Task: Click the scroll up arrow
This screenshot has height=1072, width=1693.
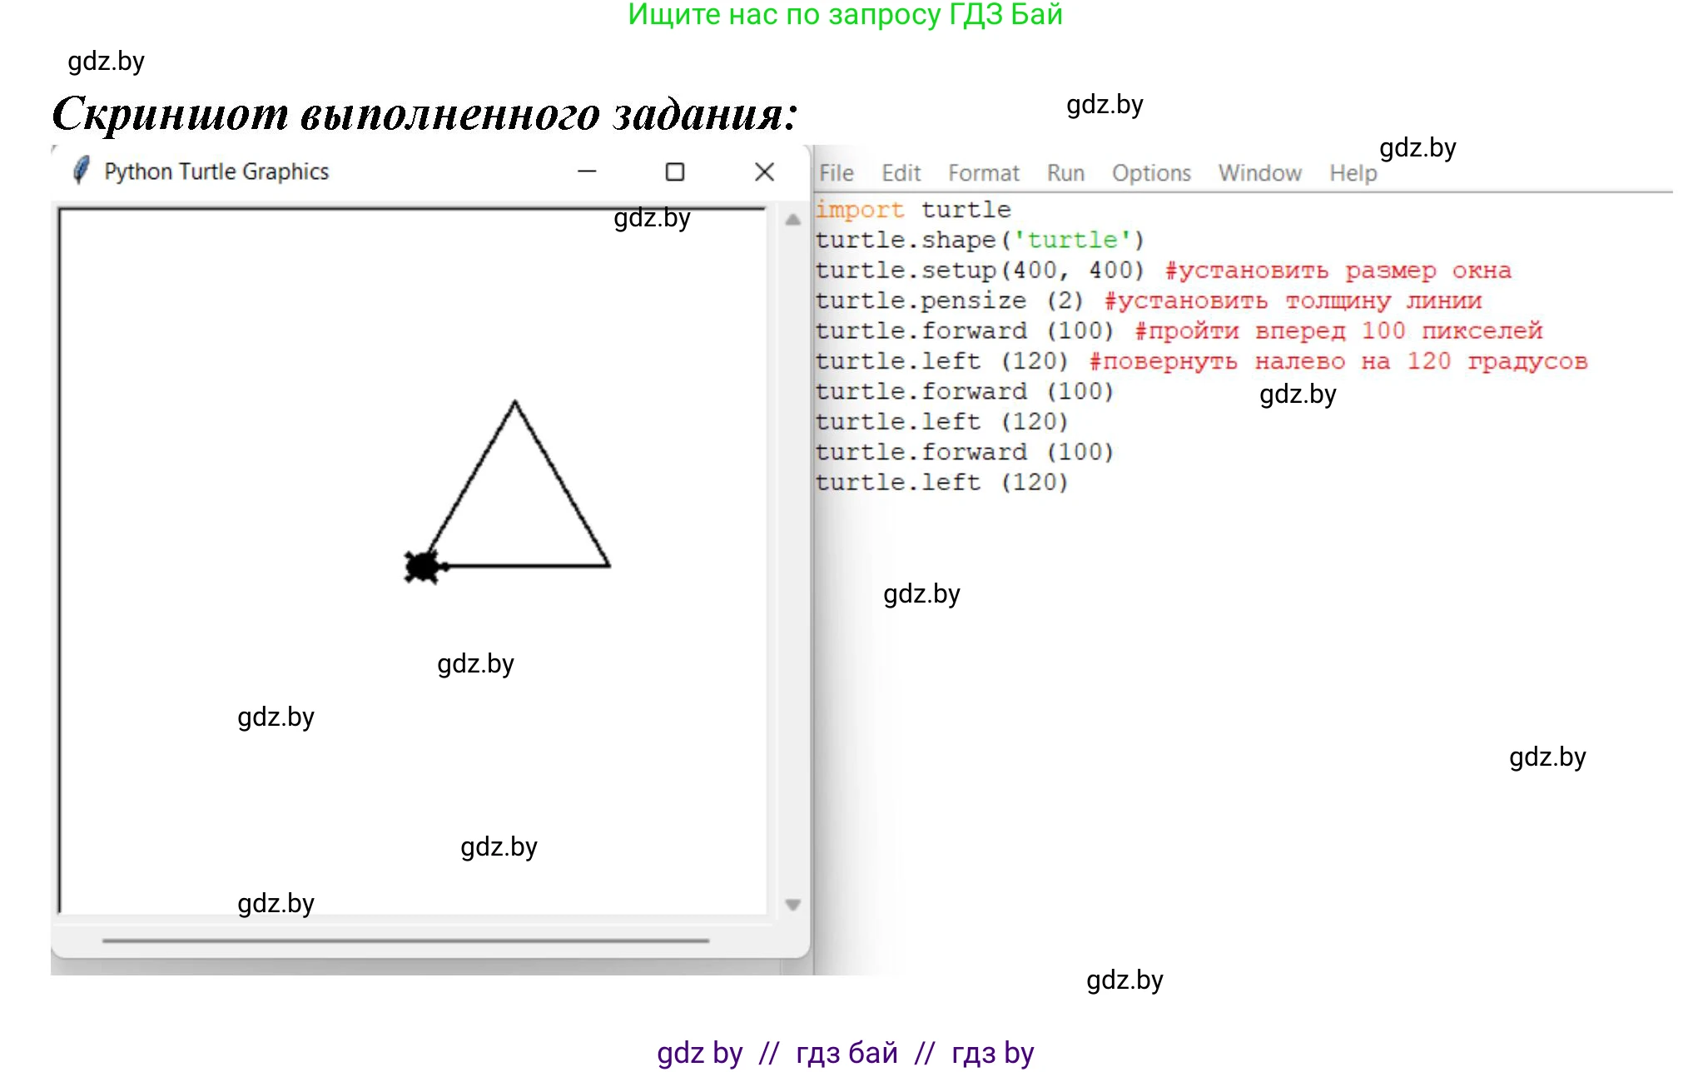Action: tap(792, 221)
